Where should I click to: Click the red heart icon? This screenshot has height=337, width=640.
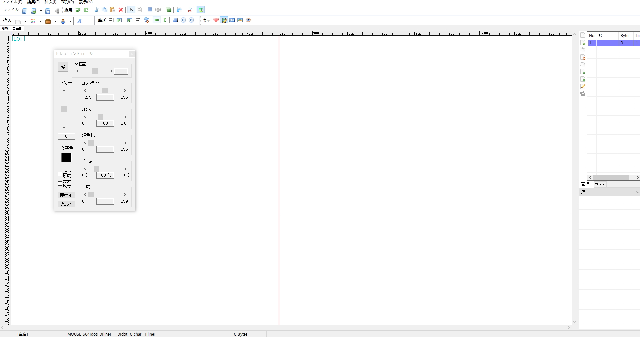216,20
